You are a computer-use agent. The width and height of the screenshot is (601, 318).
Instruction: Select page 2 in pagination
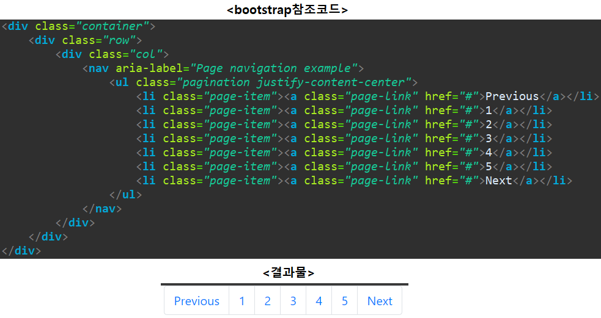pyautogui.click(x=268, y=301)
